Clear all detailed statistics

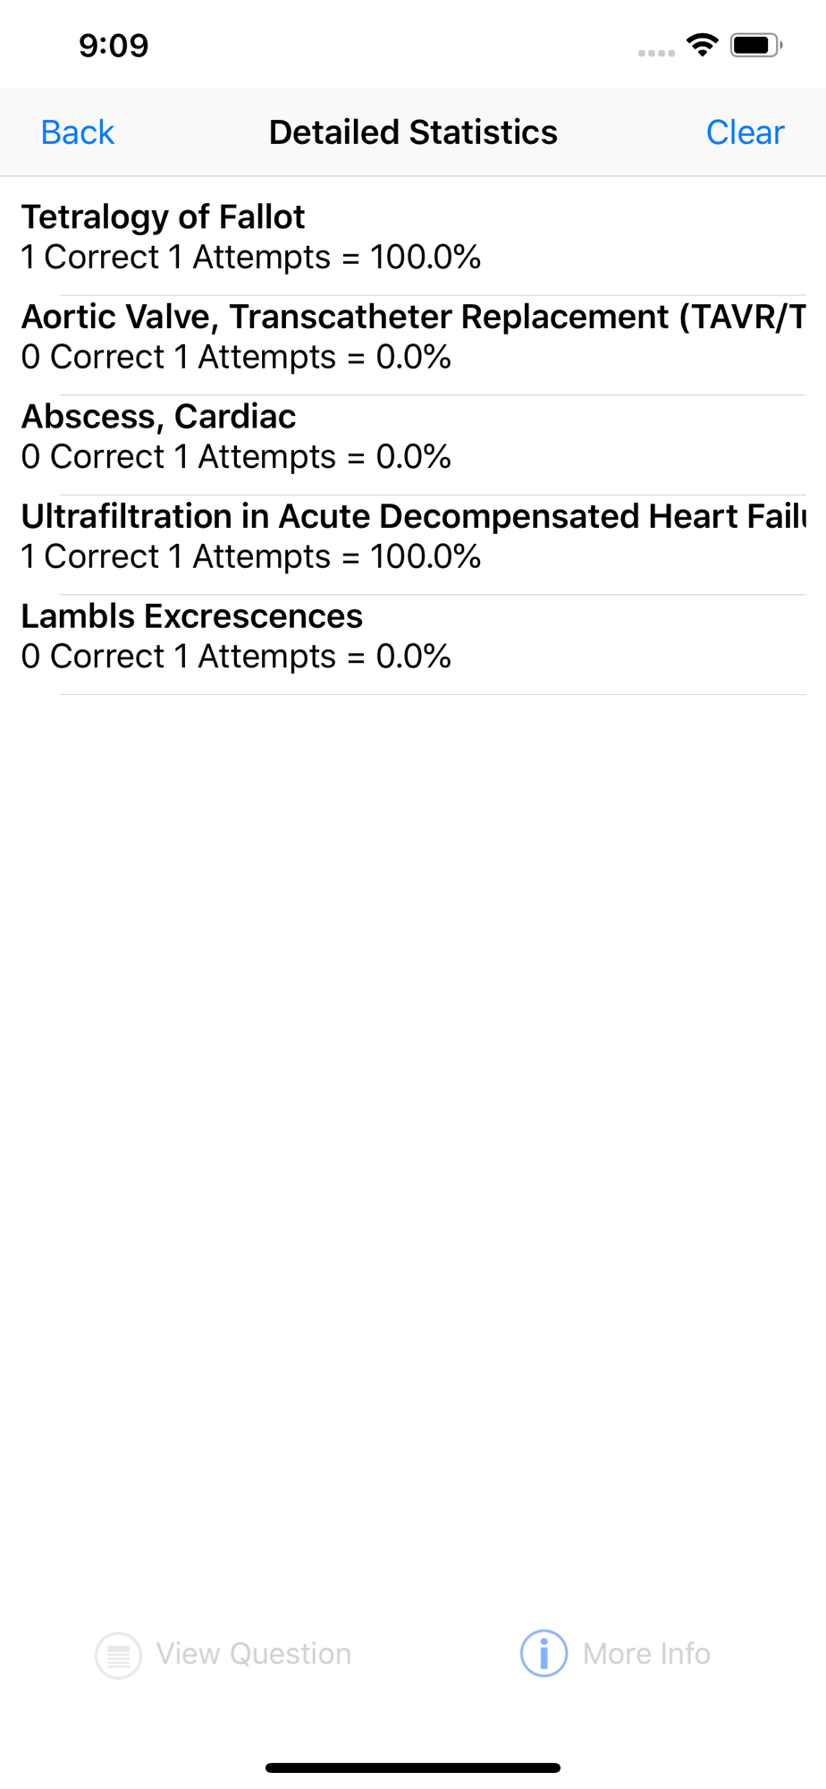tap(745, 132)
